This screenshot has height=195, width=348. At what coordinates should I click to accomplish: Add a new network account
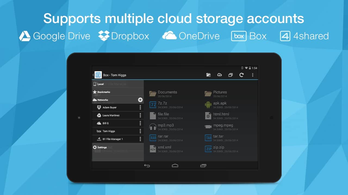(x=140, y=100)
